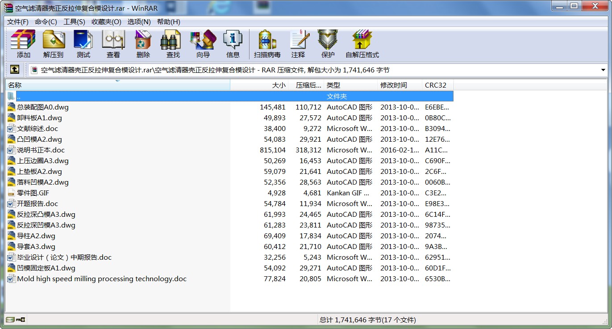Run the 测试 (Test) archive tool
612x329 pixels.
click(83, 44)
